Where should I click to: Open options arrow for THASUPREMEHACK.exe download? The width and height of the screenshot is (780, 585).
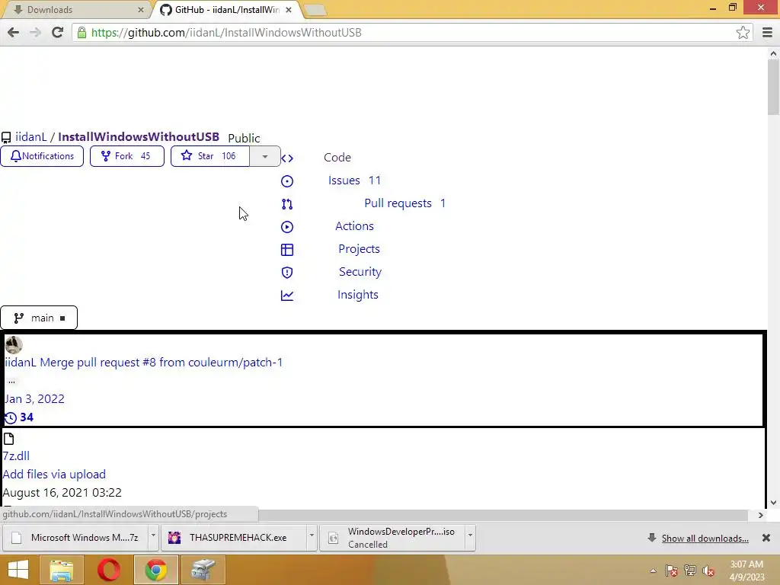[x=312, y=538]
